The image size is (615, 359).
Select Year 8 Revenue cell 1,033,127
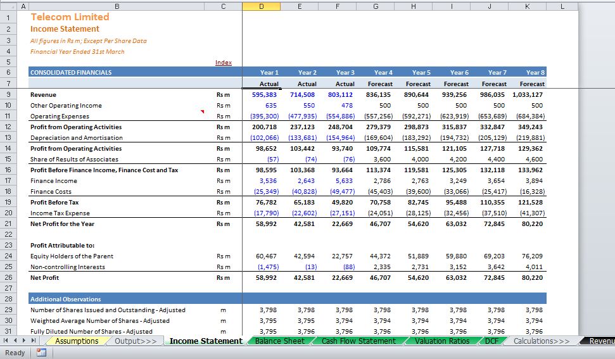click(x=527, y=94)
